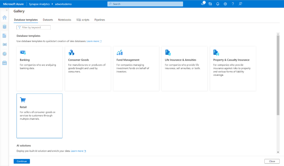Open the Develop hub document icon
The height and width of the screenshot is (166, 284).
pos(5,36)
